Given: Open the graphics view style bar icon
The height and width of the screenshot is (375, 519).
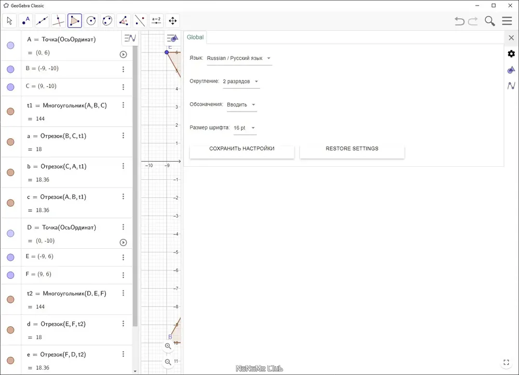Looking at the screenshot, I should click(x=172, y=38).
